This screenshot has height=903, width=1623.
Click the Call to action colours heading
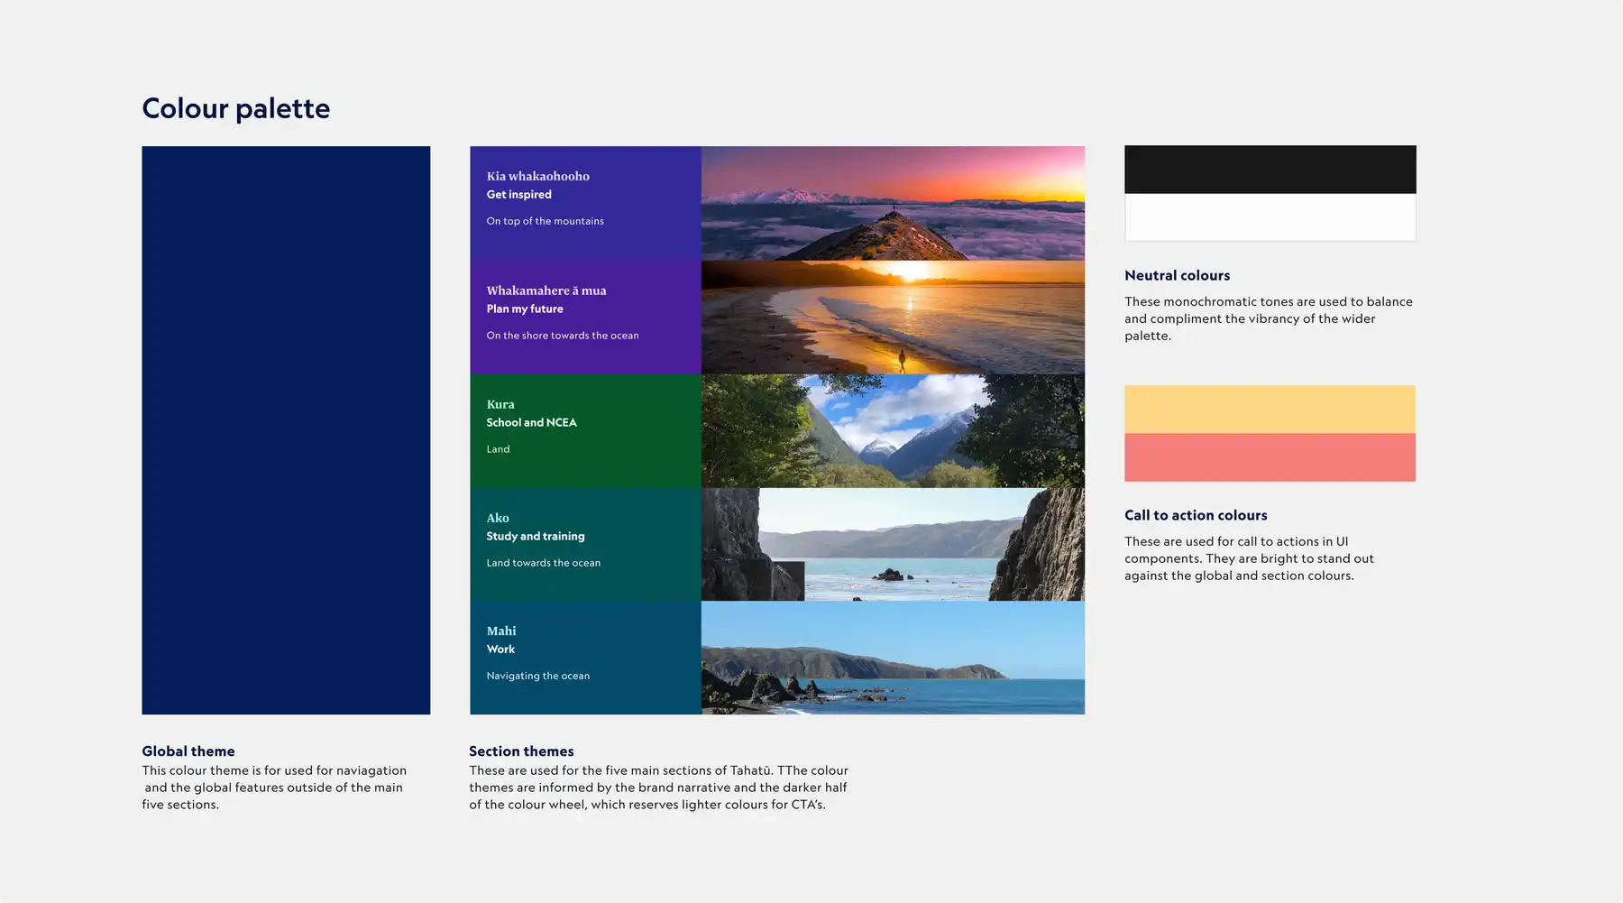1196,515
